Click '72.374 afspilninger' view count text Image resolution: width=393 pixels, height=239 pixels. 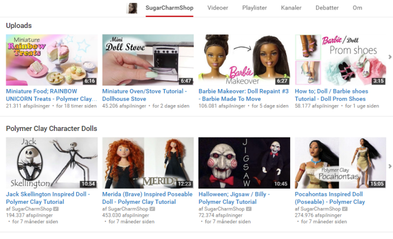click(220, 215)
